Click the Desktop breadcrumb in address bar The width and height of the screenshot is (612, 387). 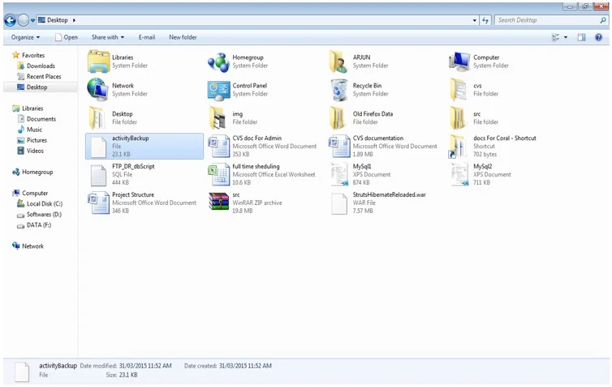pyautogui.click(x=58, y=20)
